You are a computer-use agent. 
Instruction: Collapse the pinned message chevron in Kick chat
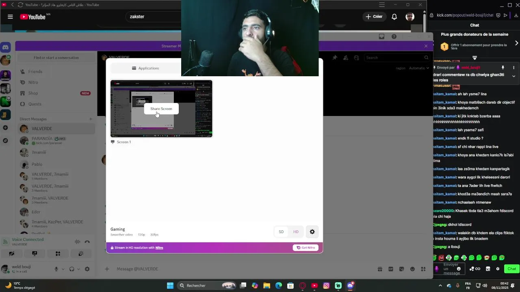[x=513, y=76]
